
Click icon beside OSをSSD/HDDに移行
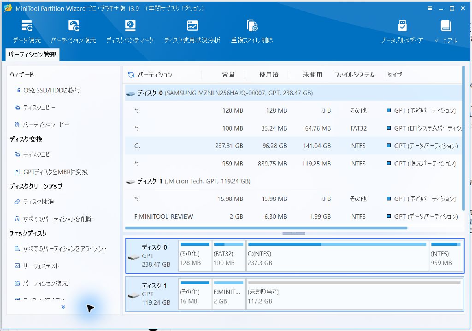[18, 90]
